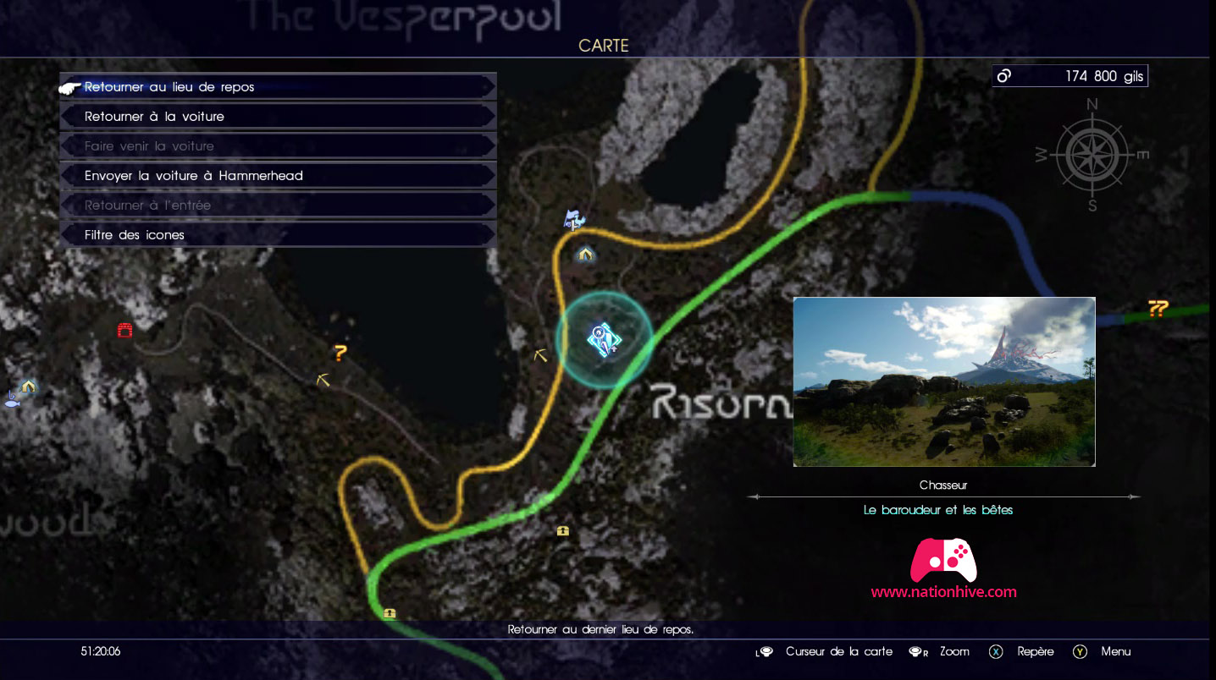Click the "CARTE" screen title
The height and width of the screenshot is (680, 1216).
[604, 46]
